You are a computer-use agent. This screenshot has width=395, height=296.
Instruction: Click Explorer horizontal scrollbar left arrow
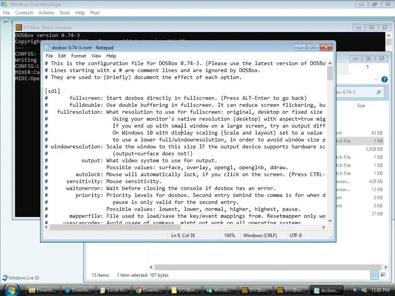tap(151, 267)
